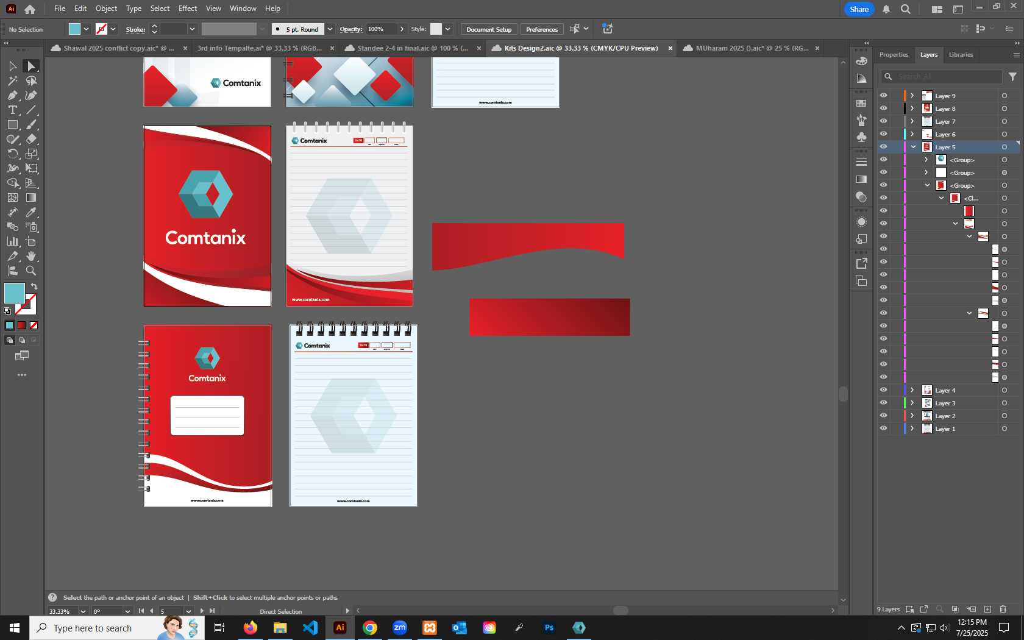Switch to Properties panel tab
Viewport: 1024px width, 640px height.
tap(894, 55)
